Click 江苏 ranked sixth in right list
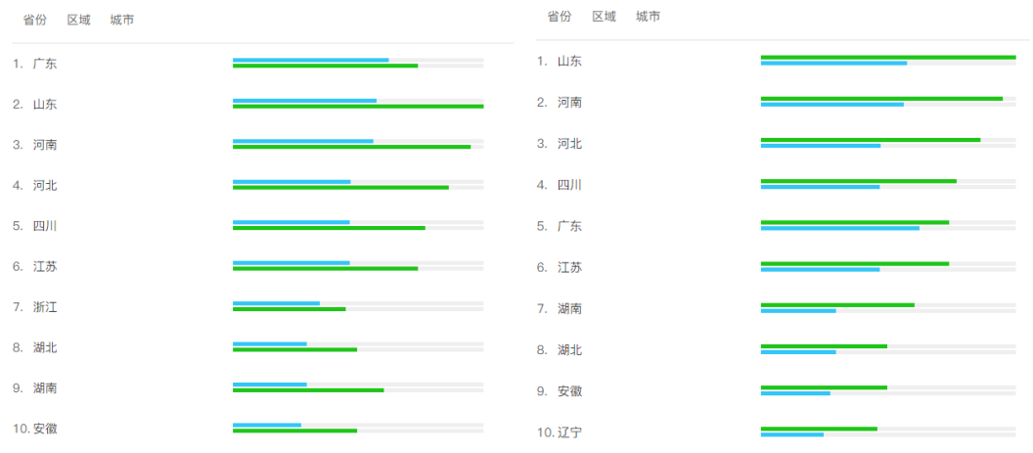 pyautogui.click(x=569, y=268)
